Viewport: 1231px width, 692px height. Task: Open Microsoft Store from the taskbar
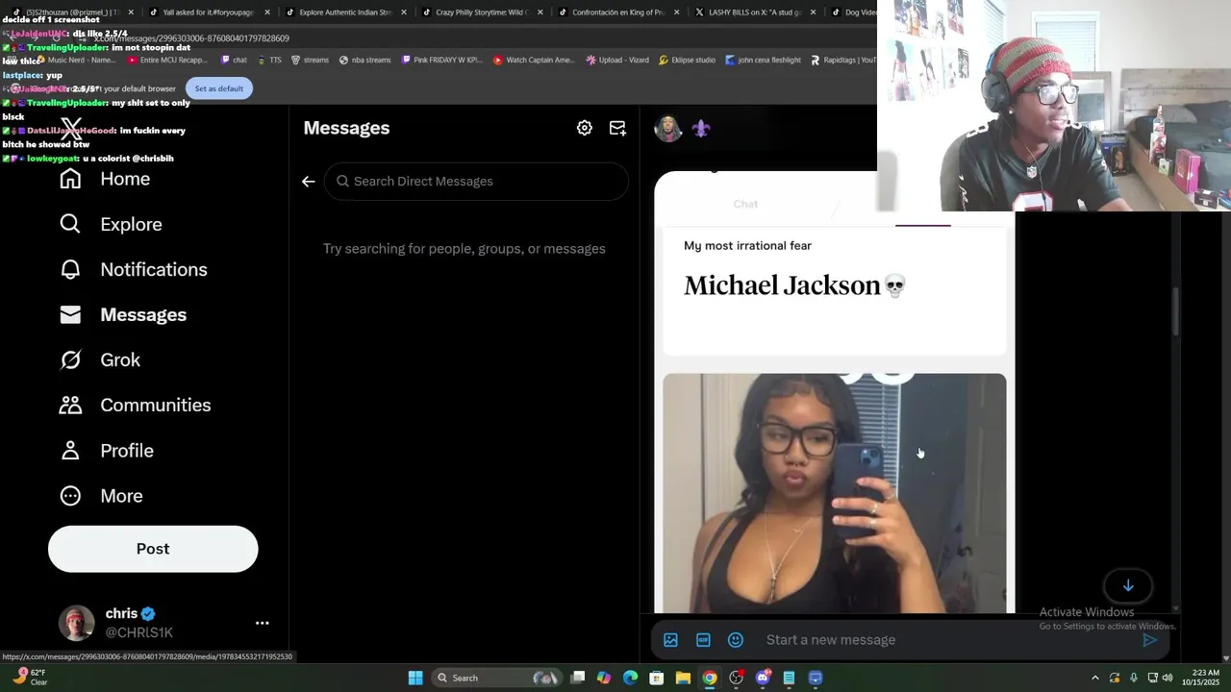tap(657, 678)
